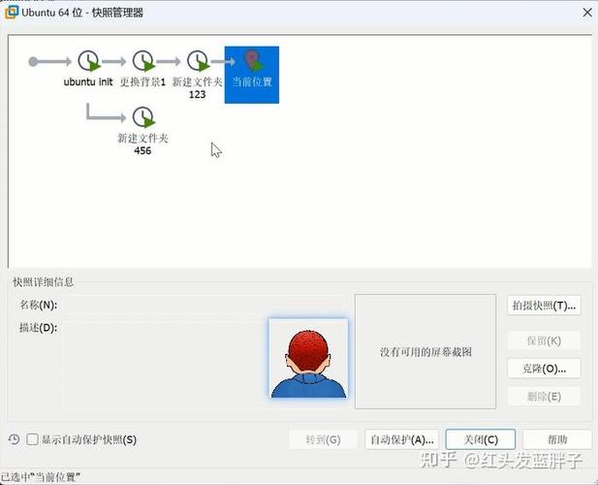The width and height of the screenshot is (598, 485).
Task: Select the 新建文件夹 123 snapshot icon
Action: tap(198, 61)
